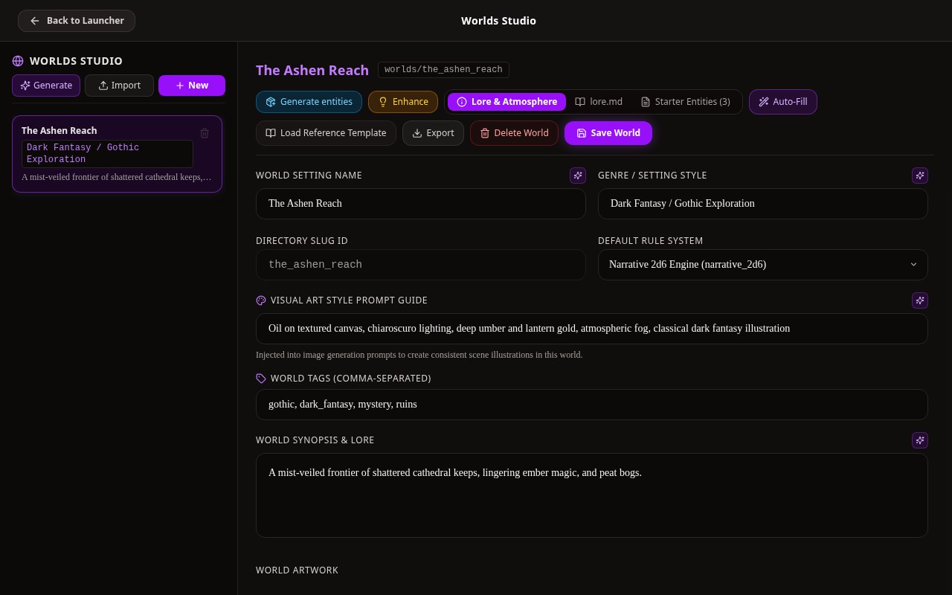The image size is (952, 595).
Task: Save World changes
Action: click(x=608, y=133)
